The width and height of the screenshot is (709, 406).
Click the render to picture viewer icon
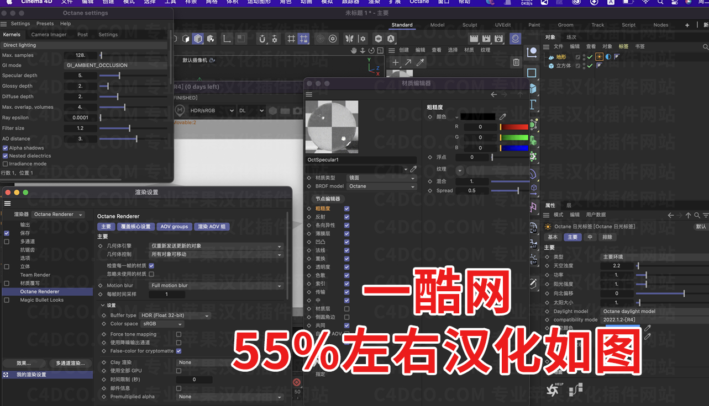486,39
